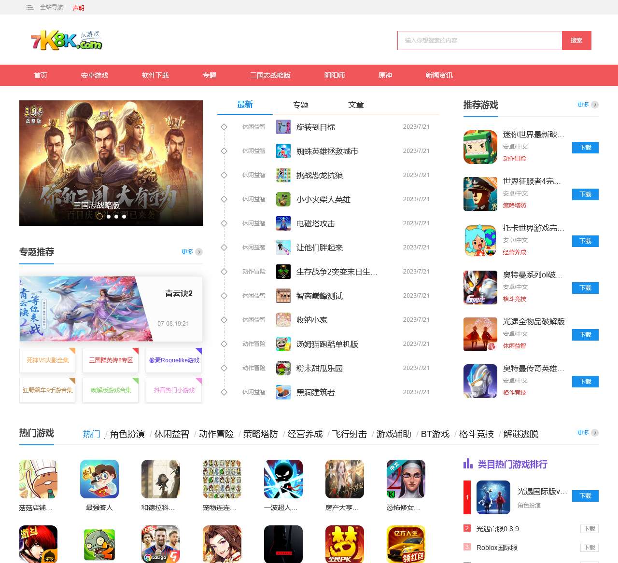This screenshot has height=563, width=618.
Task: Open 软件下载 in the navigation bar
Action: (x=155, y=75)
